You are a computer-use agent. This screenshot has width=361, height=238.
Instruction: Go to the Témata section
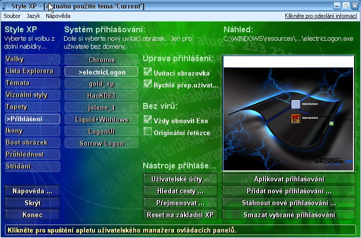32,83
